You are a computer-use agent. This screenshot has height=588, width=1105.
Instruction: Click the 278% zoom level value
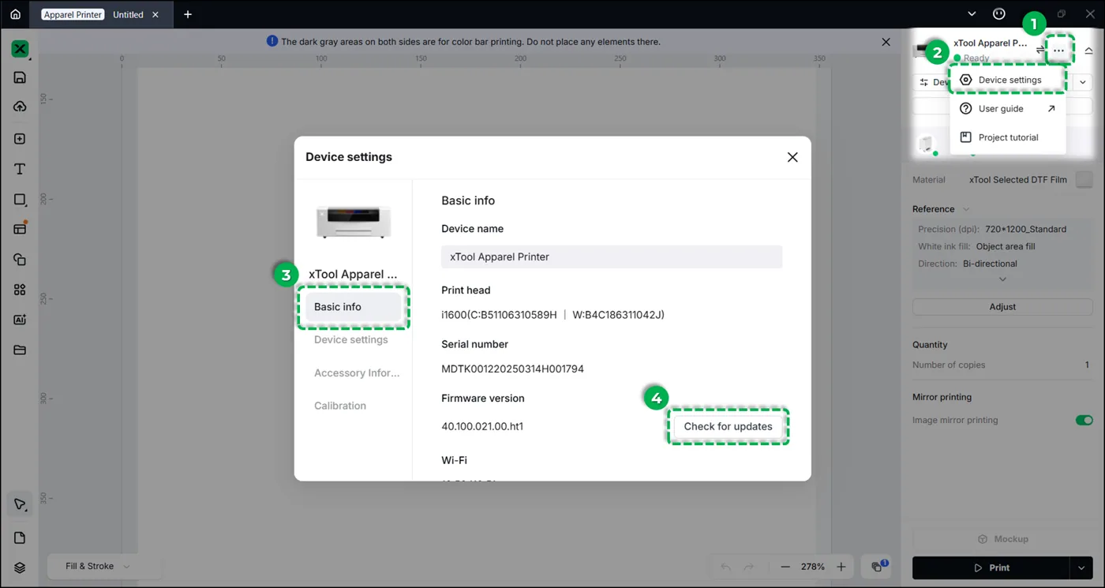pos(813,567)
